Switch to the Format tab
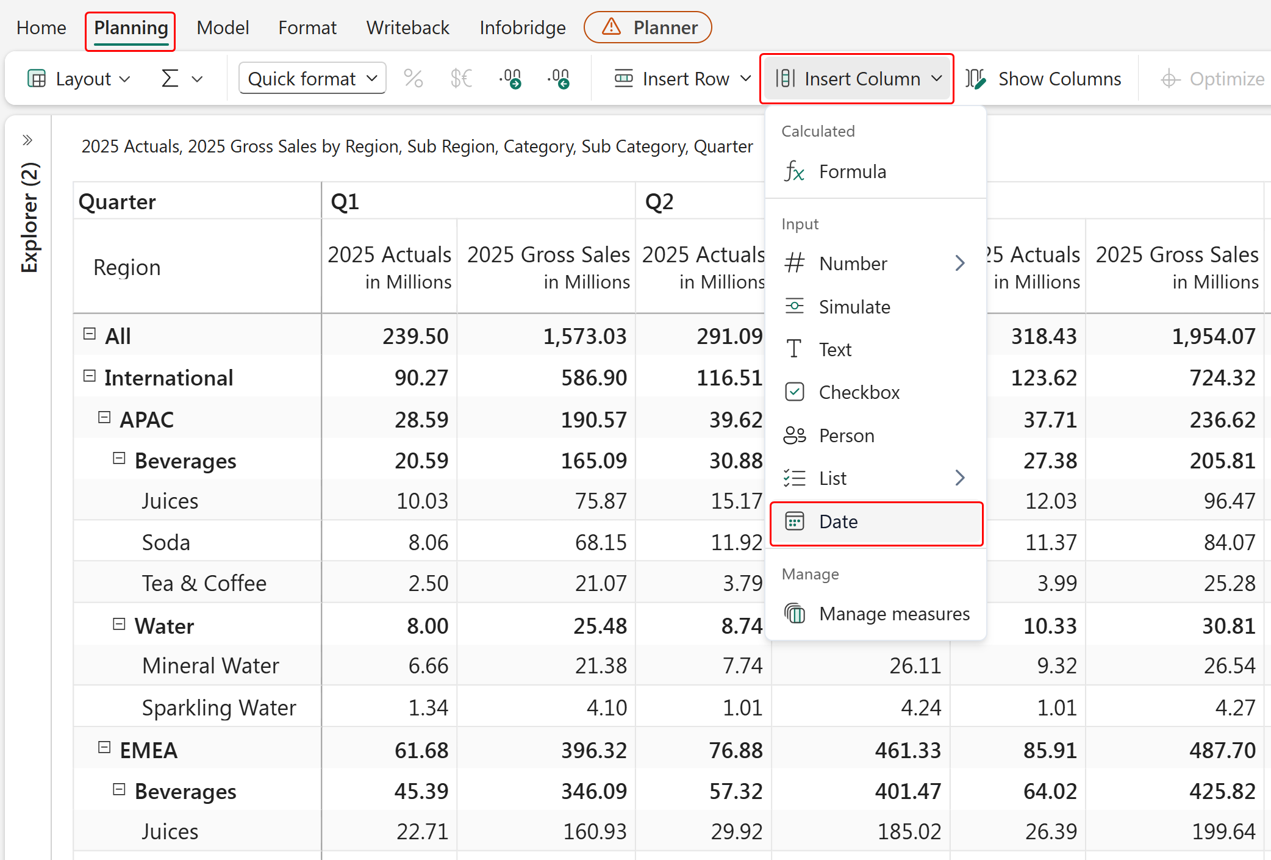 (307, 27)
